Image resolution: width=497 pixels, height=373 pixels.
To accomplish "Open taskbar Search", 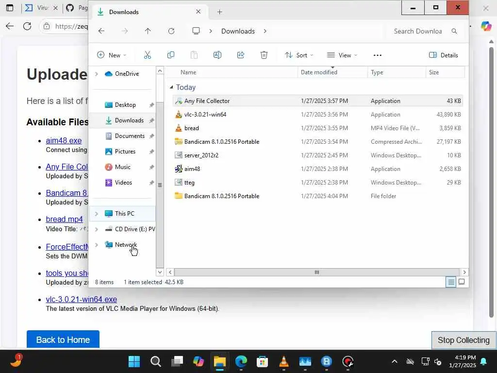I will (x=156, y=361).
